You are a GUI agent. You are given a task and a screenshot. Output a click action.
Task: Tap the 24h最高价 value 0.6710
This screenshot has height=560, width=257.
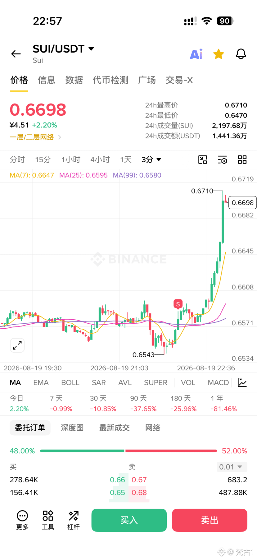coord(236,105)
